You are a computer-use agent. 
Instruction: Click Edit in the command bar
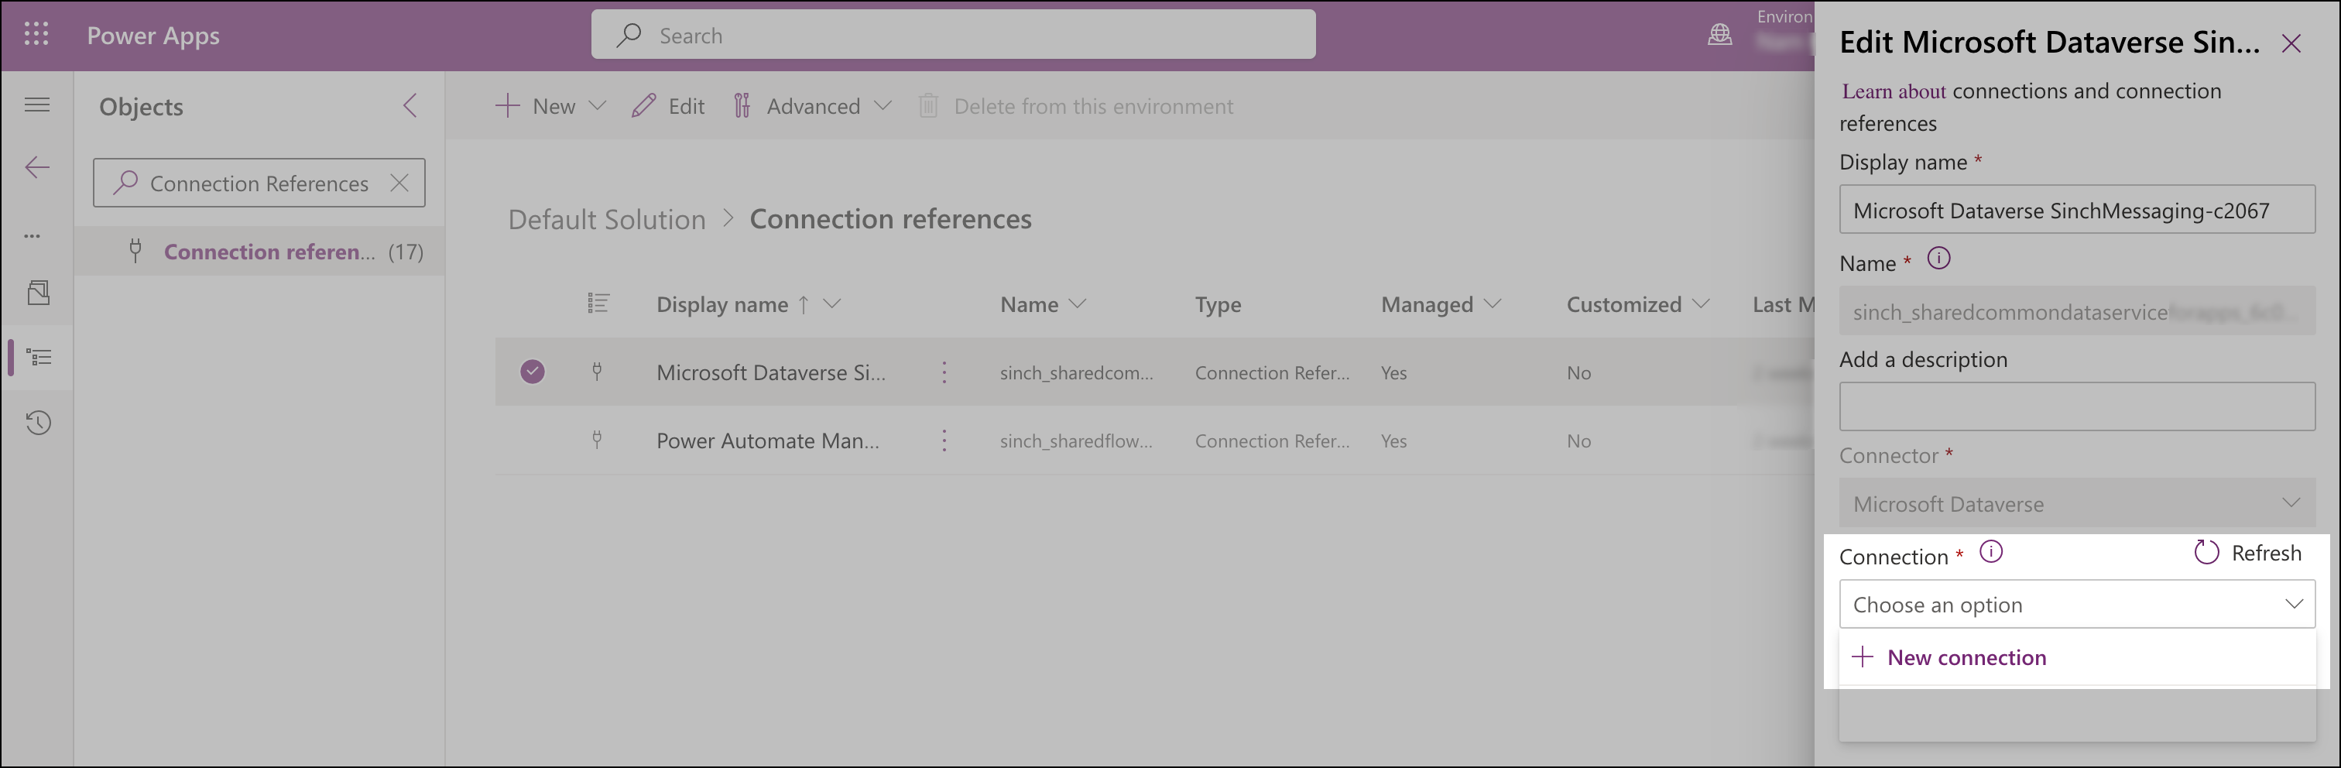tap(669, 106)
